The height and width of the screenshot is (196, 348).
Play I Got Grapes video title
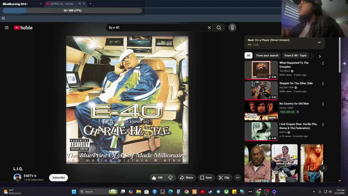(298, 126)
